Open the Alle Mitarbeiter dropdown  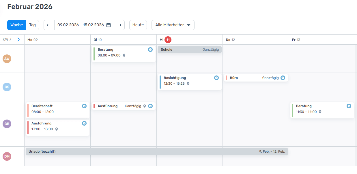[173, 25]
